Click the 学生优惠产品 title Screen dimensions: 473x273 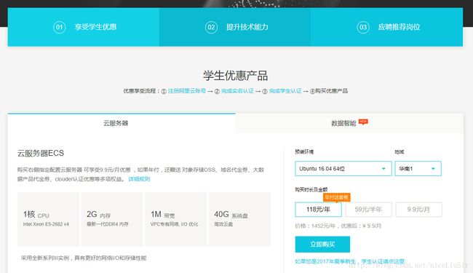click(235, 76)
